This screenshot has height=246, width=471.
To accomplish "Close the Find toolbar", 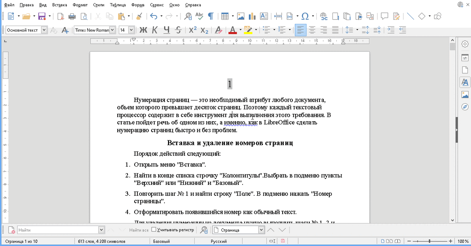I will click(x=11, y=230).
